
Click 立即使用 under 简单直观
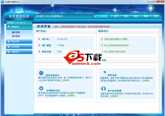click(x=145, y=81)
